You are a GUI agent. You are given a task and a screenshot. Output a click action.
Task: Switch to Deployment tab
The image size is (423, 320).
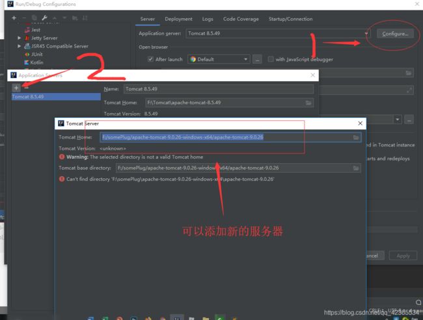pos(178,19)
